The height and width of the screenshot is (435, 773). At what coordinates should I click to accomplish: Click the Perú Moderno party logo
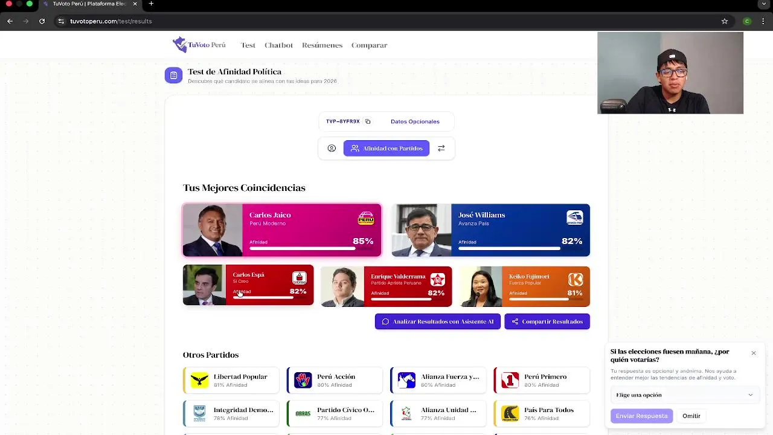366,218
